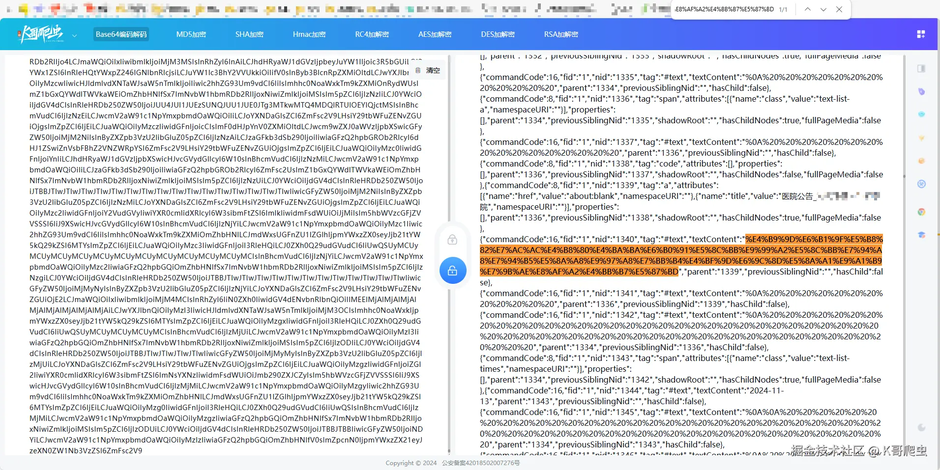Close the find-in-page bar
This screenshot has width=940, height=470.
(839, 9)
